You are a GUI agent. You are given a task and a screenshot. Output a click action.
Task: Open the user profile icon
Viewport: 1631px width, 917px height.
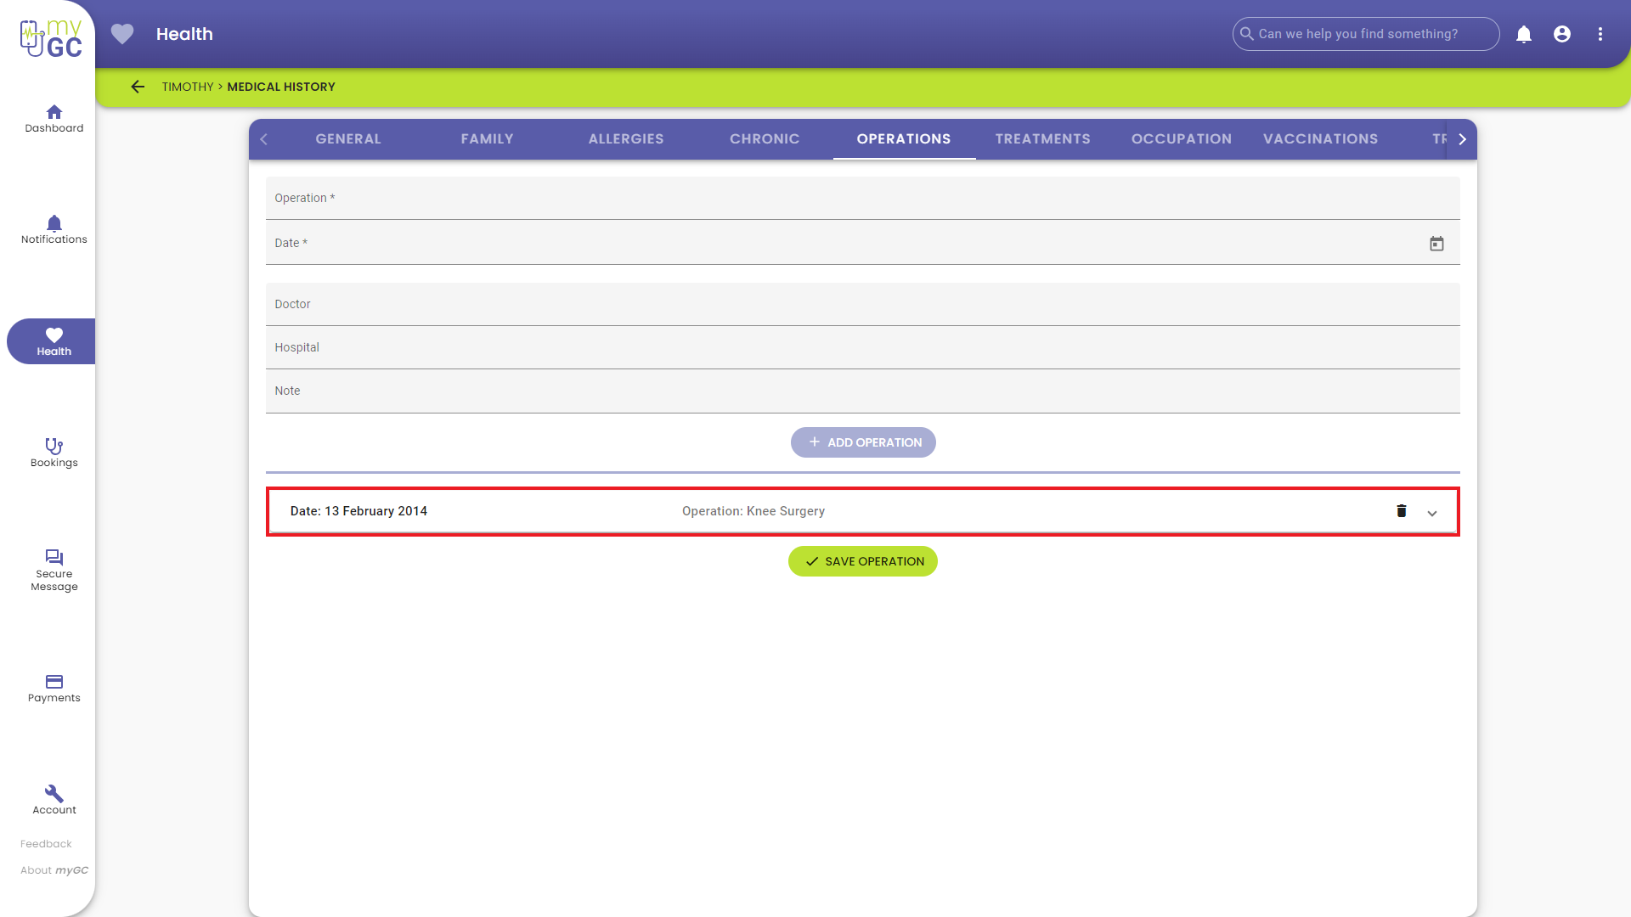[x=1562, y=34]
